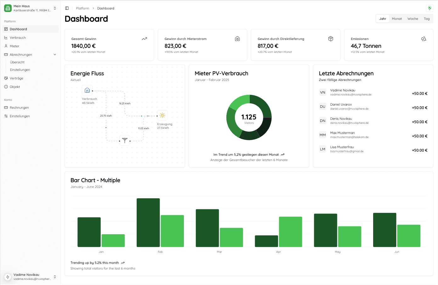The image size is (438, 285).
Task: Click the dark green February bar in the chart
Action: coord(148,222)
